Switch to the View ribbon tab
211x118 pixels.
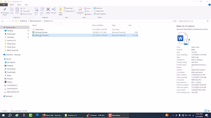26,5
